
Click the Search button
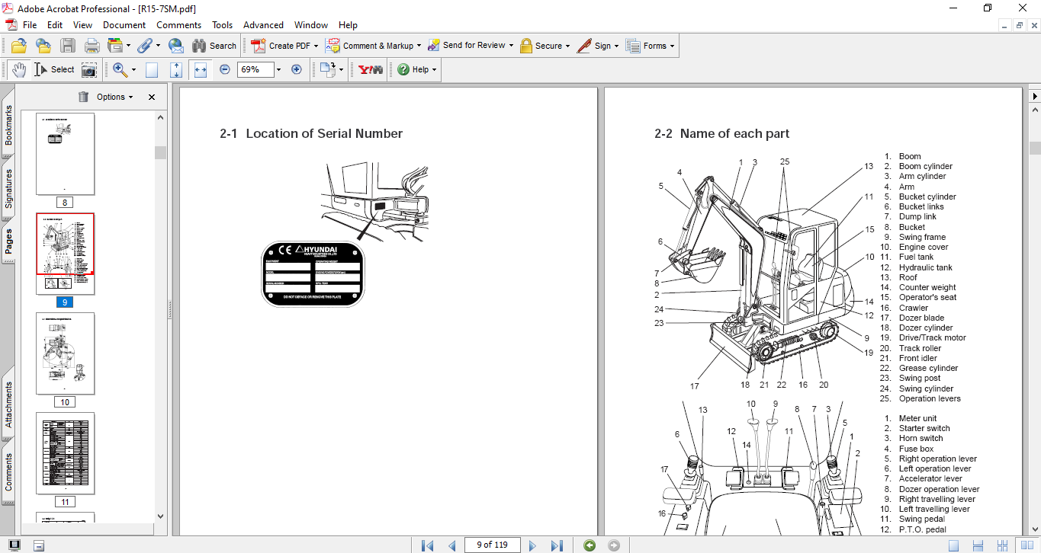tap(214, 46)
